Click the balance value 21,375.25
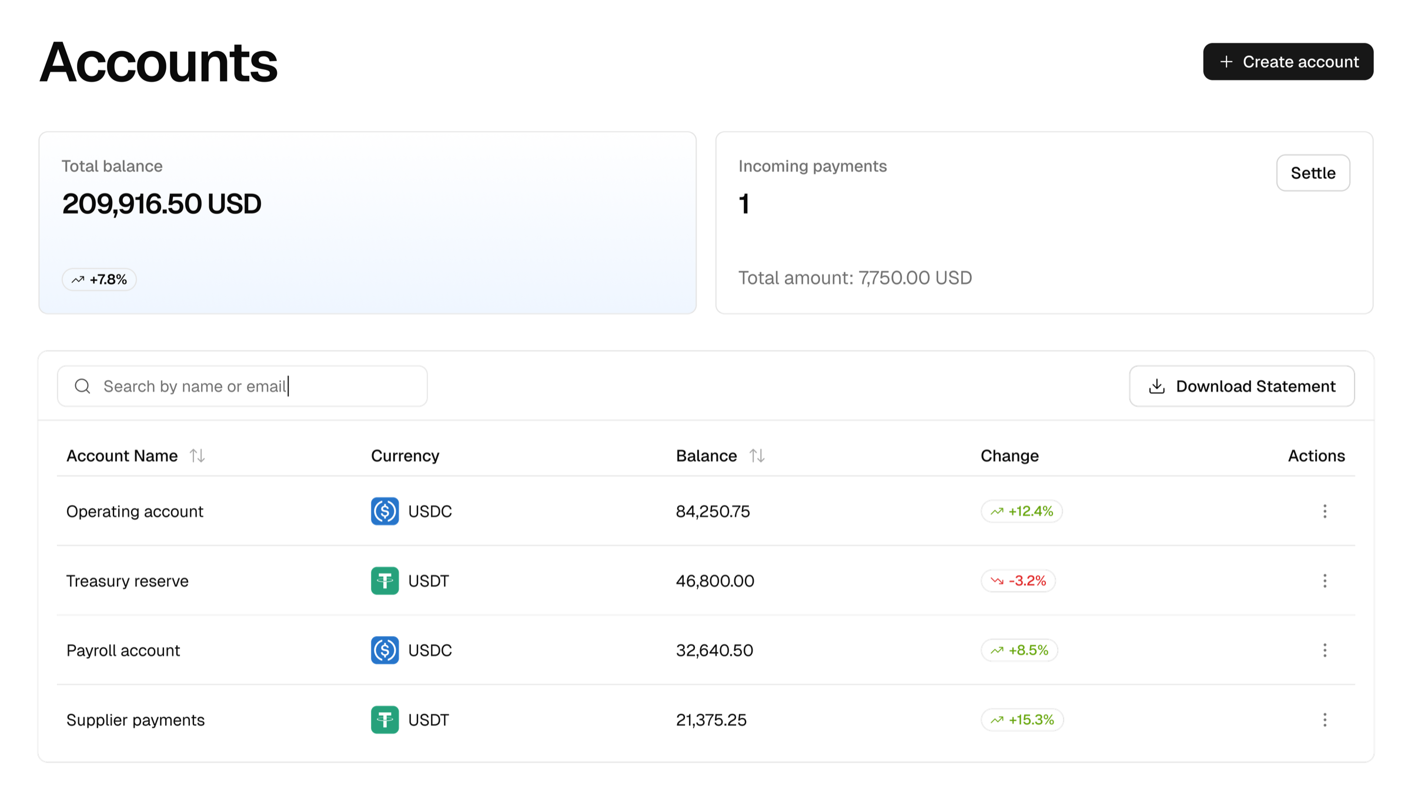This screenshot has height=802, width=1411. coord(711,720)
